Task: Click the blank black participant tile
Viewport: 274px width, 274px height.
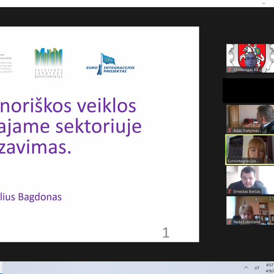Action: pos(248,90)
